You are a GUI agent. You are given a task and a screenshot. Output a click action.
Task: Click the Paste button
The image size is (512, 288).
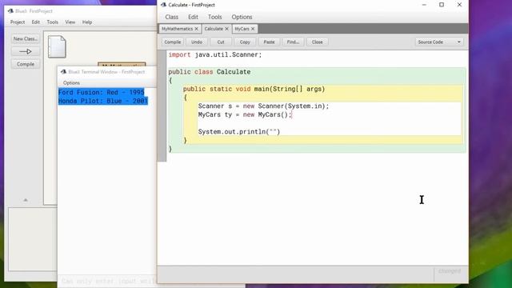tap(269, 42)
